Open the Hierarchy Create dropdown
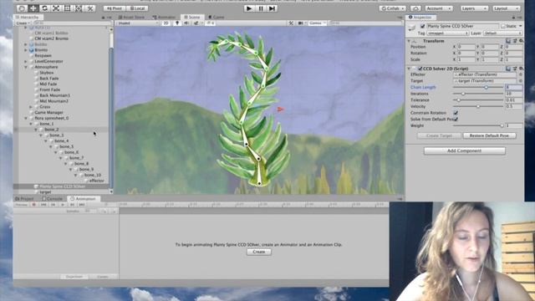This screenshot has width=535, height=301. [x=23, y=23]
